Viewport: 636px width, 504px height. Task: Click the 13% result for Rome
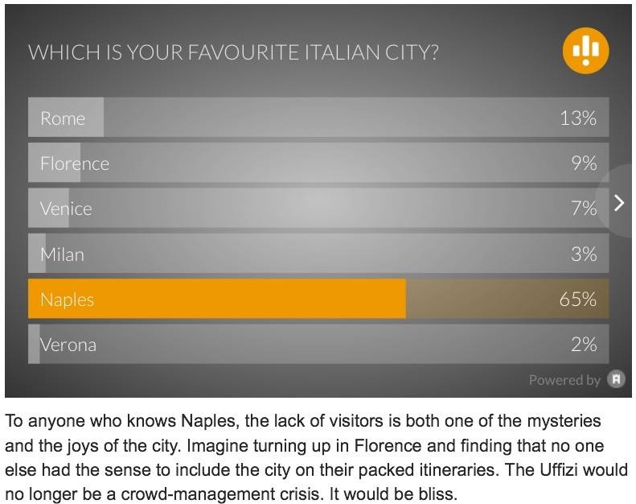click(x=578, y=118)
